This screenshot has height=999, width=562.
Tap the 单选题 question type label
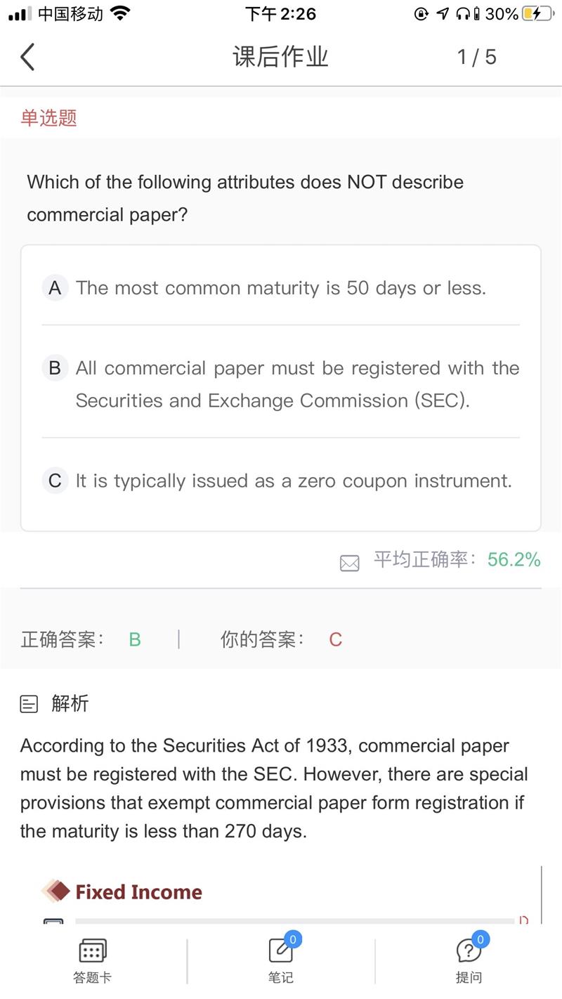pos(48,118)
